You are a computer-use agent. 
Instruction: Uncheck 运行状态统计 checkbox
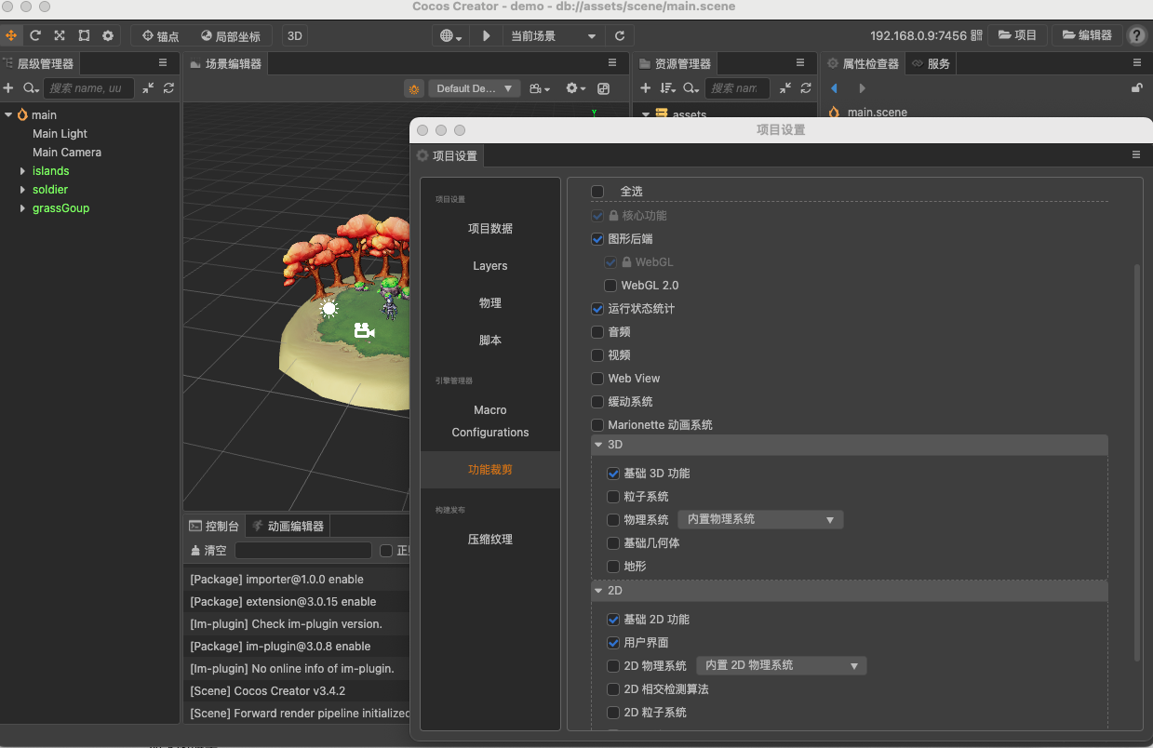[597, 309]
